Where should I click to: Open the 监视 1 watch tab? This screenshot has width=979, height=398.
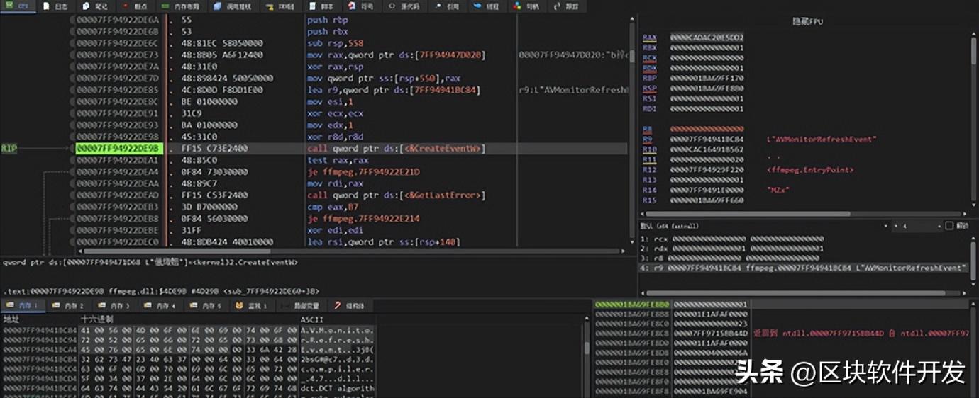[x=251, y=306]
